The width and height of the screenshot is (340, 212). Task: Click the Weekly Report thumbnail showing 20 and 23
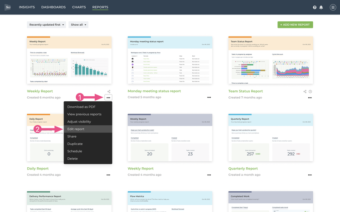click(170, 138)
